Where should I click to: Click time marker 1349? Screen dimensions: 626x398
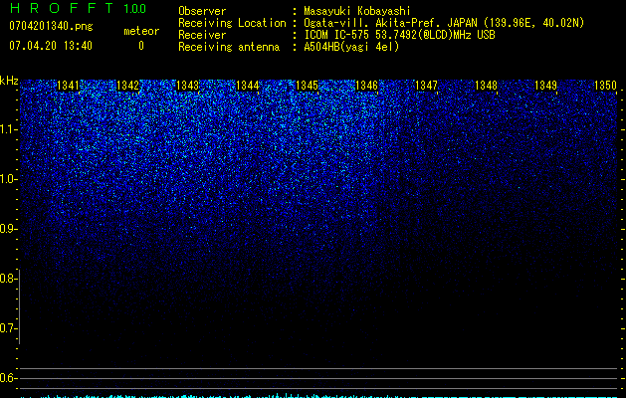545,85
